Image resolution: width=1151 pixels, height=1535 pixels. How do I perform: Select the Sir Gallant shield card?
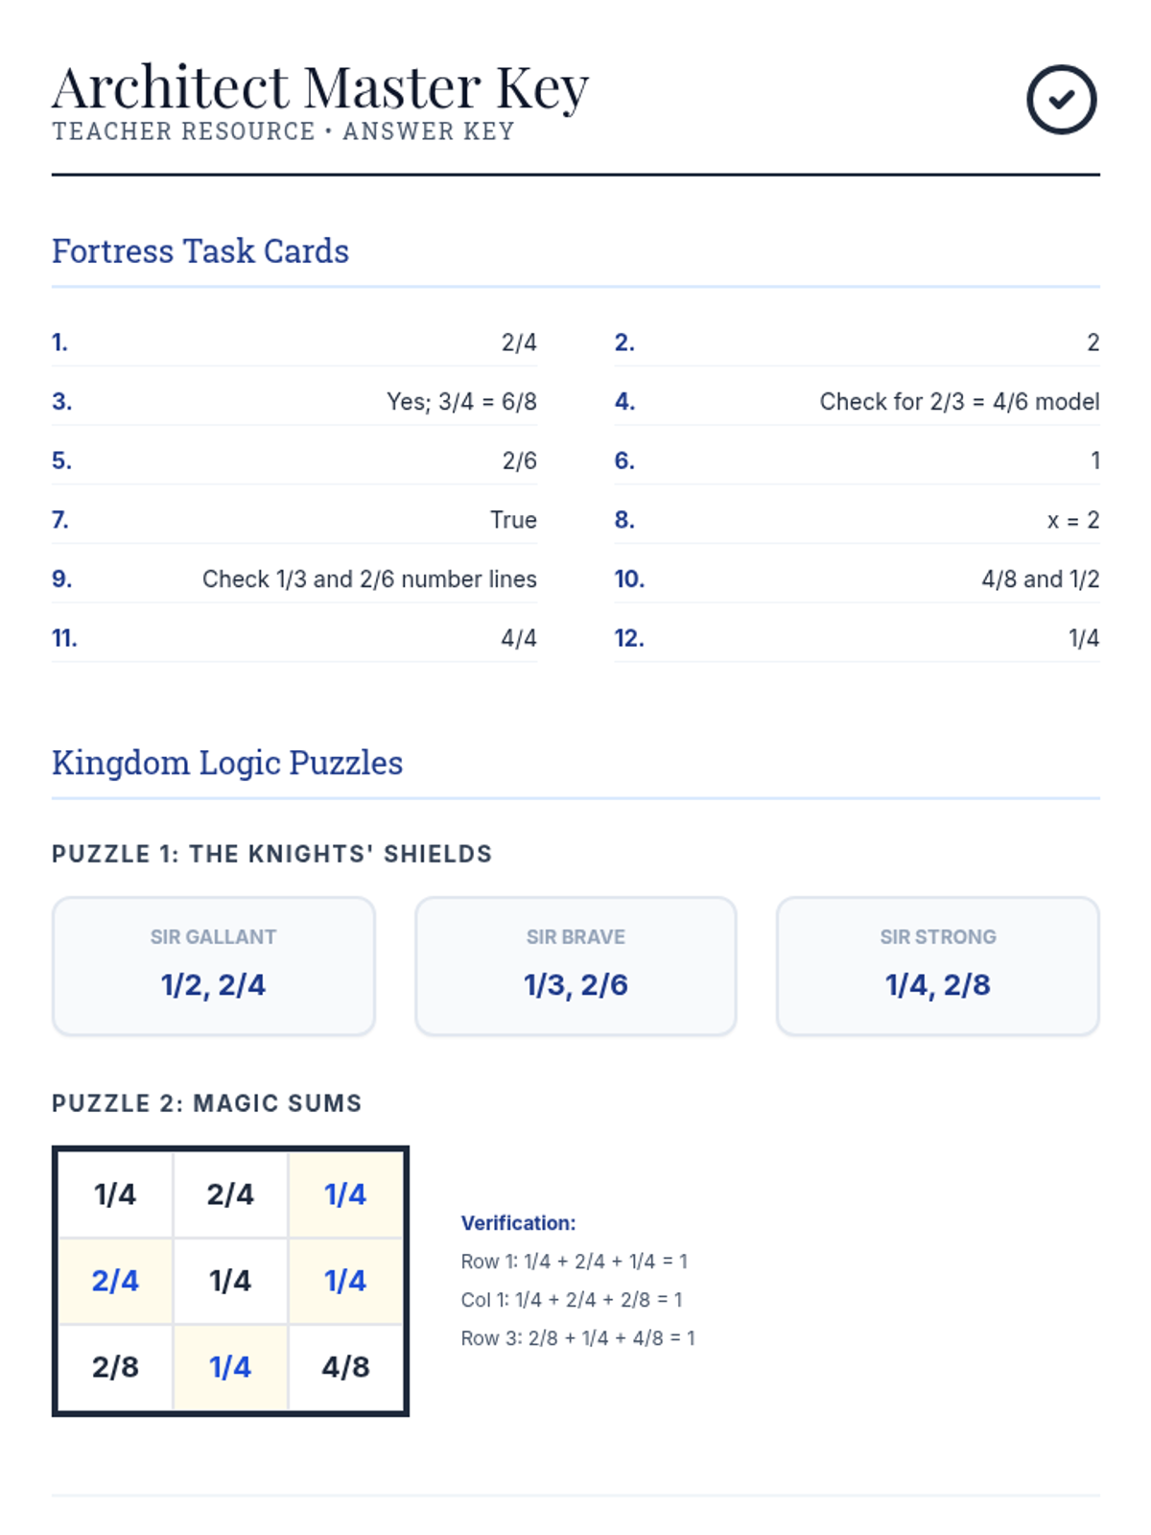click(x=213, y=966)
